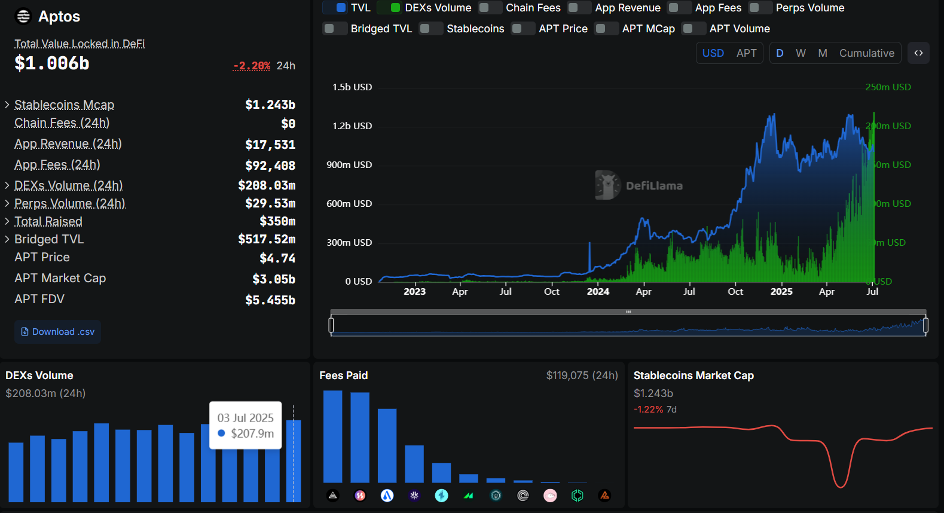This screenshot has width=944, height=513.
Task: Grab the right handle of the chart range slider
Action: tap(925, 325)
